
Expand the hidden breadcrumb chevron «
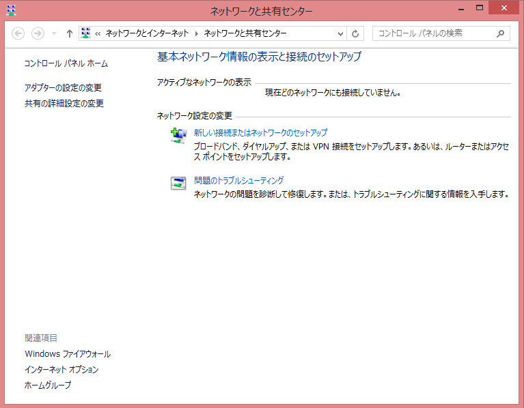tap(98, 33)
